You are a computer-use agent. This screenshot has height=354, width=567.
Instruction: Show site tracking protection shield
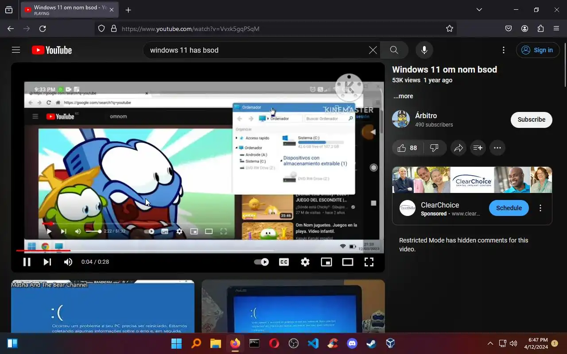pyautogui.click(x=101, y=29)
